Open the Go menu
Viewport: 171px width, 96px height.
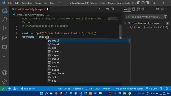click(45, 3)
